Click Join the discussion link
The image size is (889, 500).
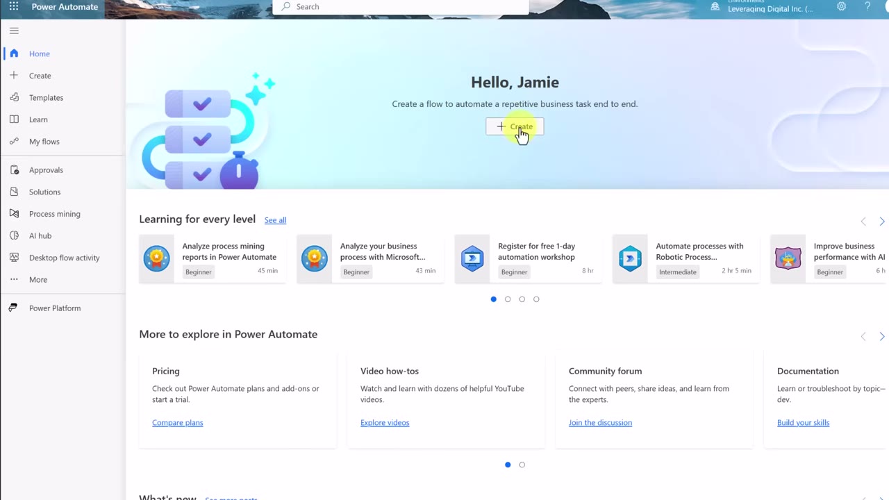click(600, 422)
